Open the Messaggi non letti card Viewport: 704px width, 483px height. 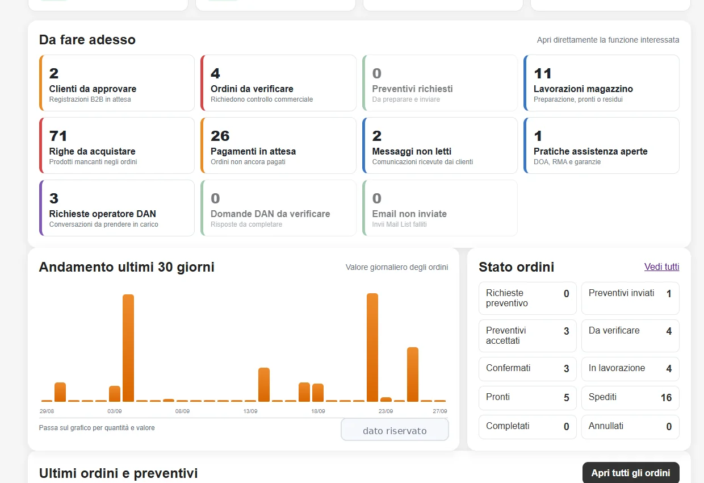coord(440,145)
